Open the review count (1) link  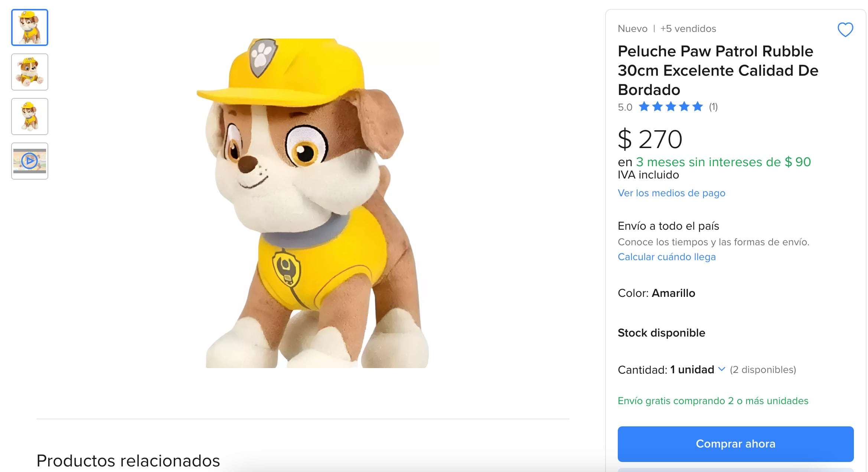(x=713, y=107)
